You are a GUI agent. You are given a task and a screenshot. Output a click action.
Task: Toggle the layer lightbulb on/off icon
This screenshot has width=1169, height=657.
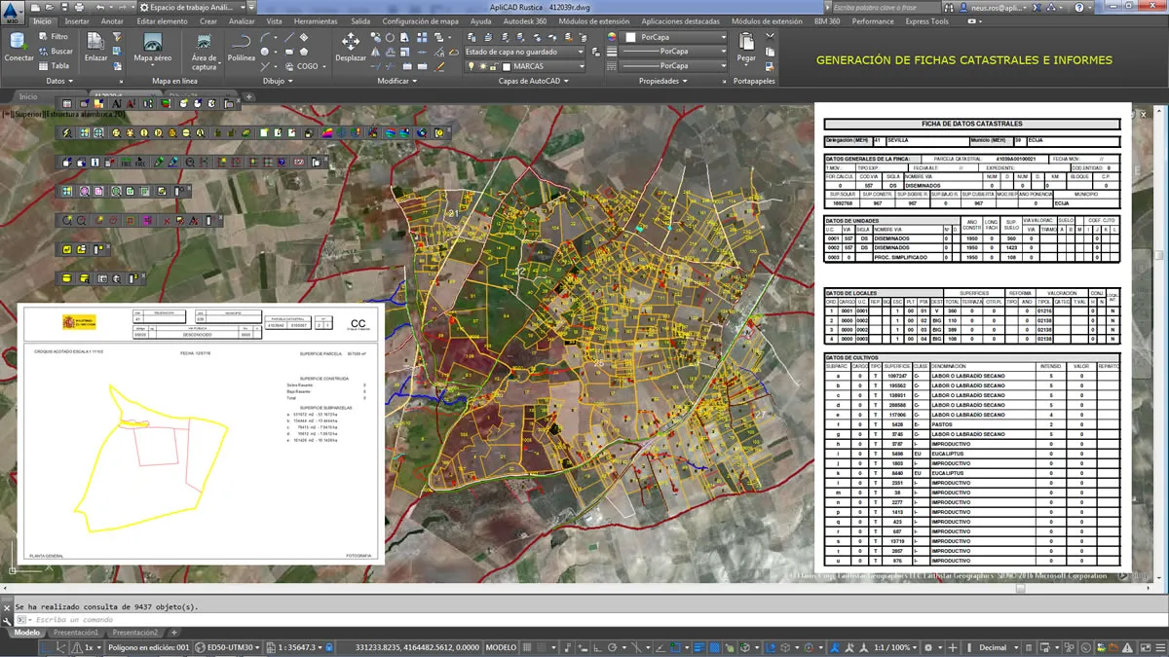pyautogui.click(x=471, y=66)
